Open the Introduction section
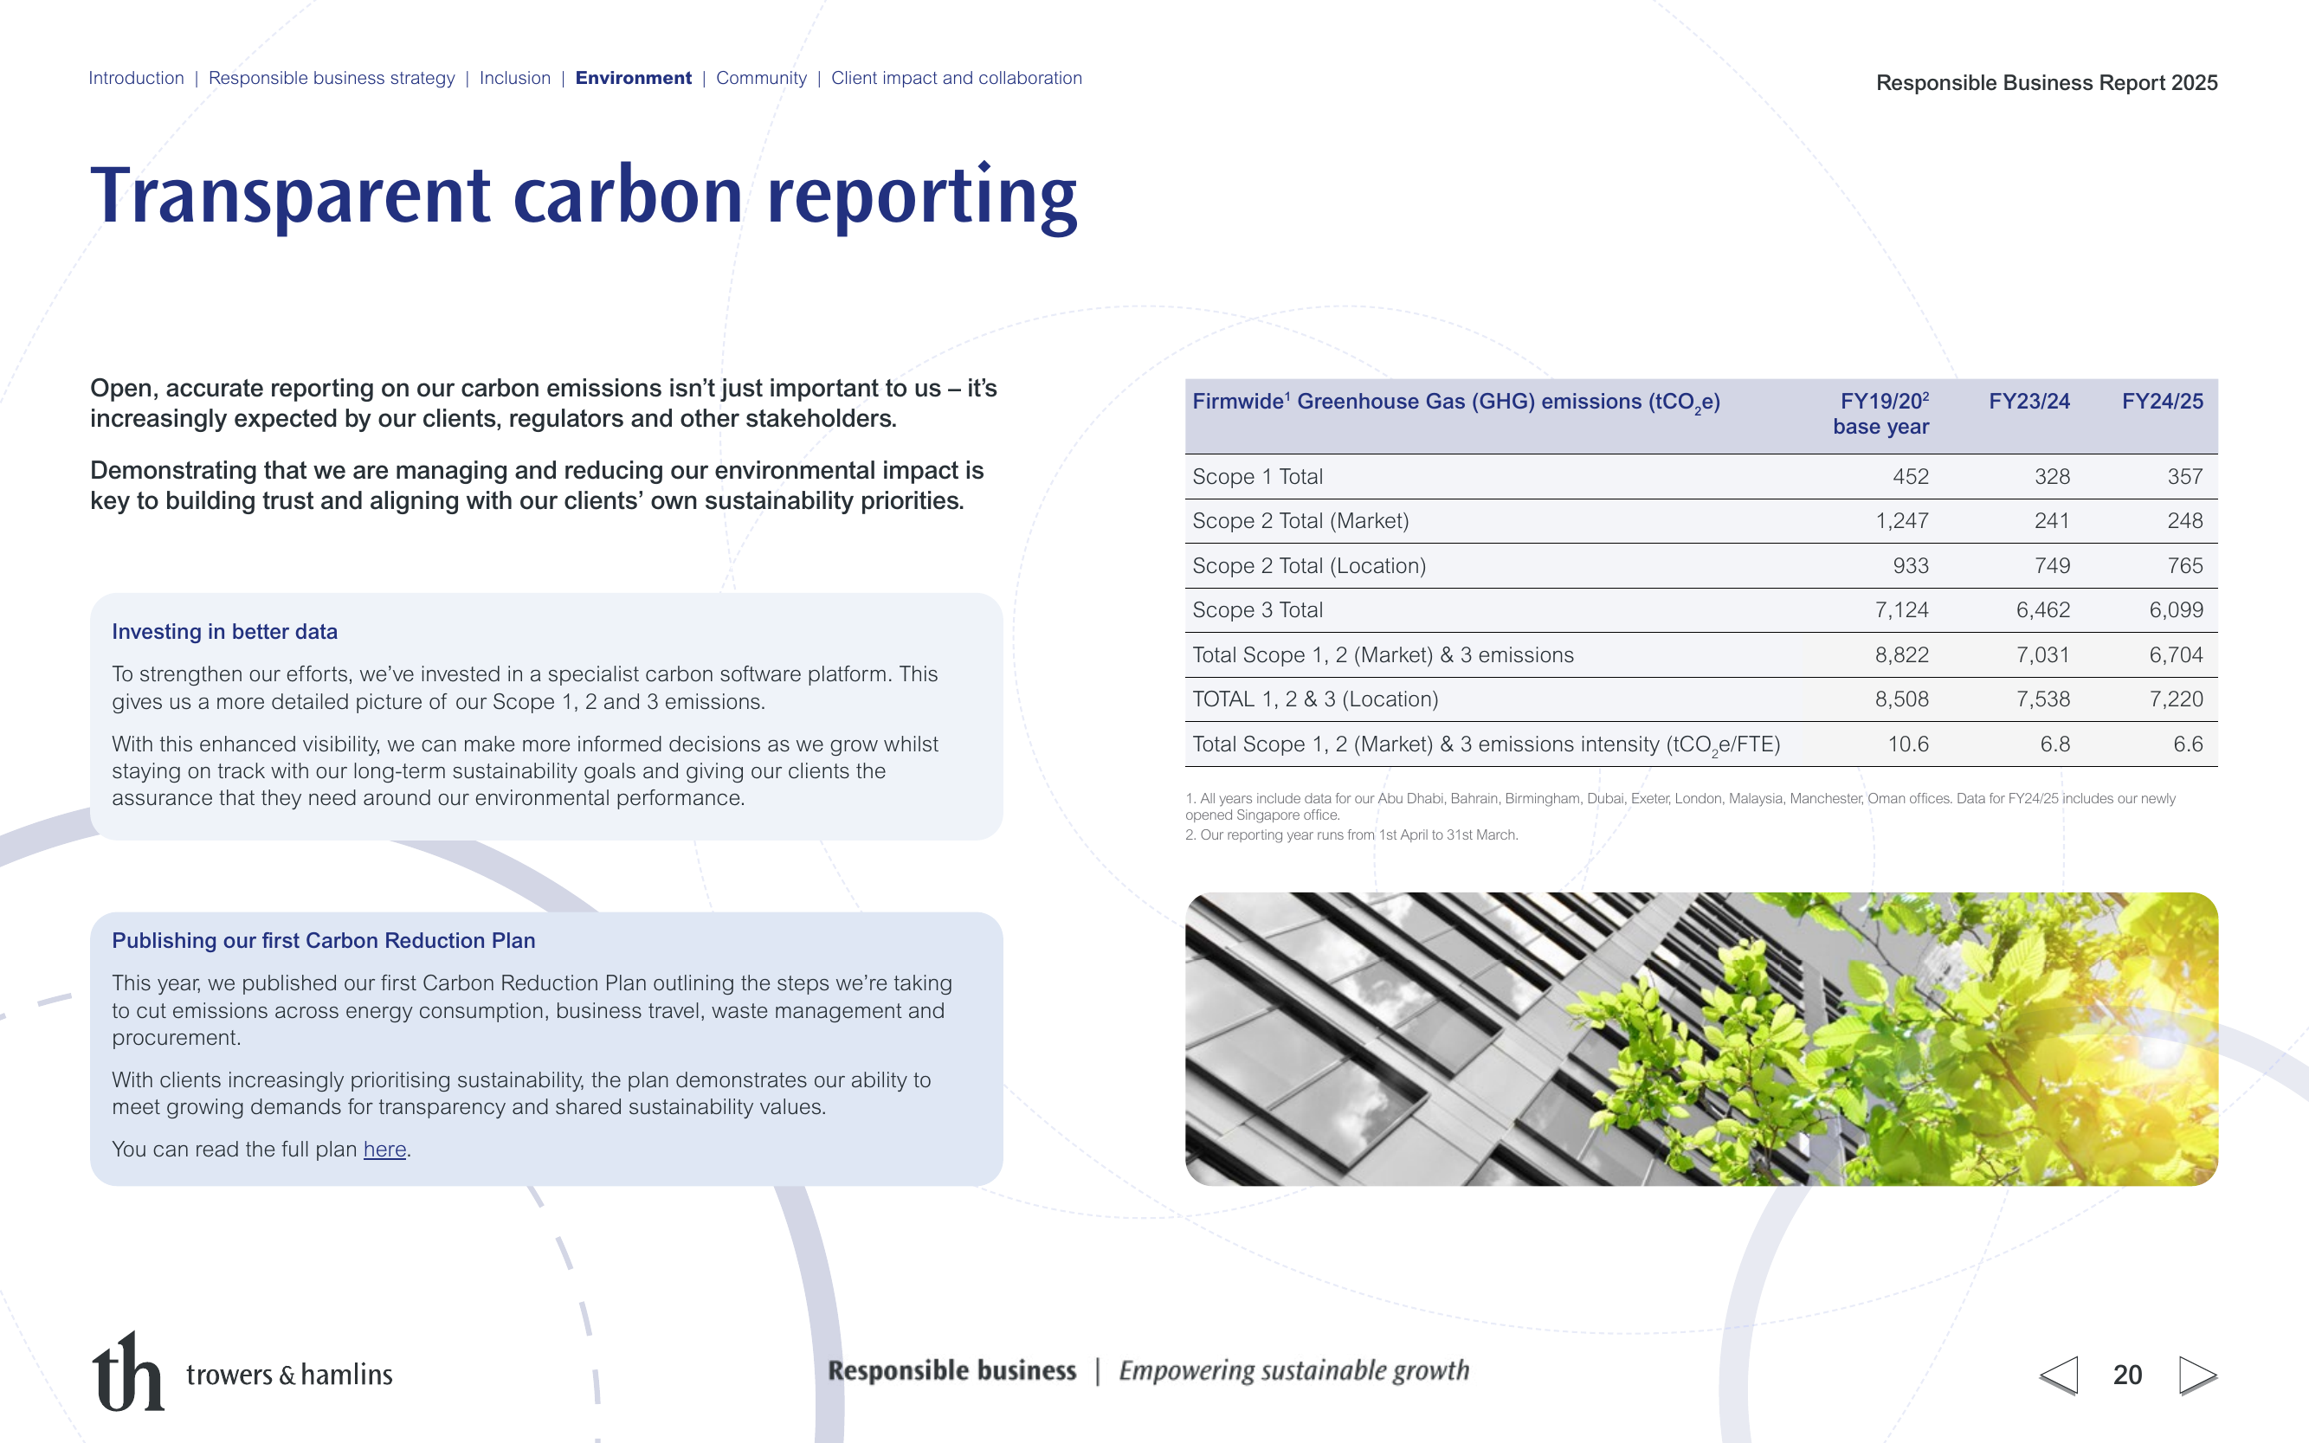The image size is (2309, 1443). 137,78
